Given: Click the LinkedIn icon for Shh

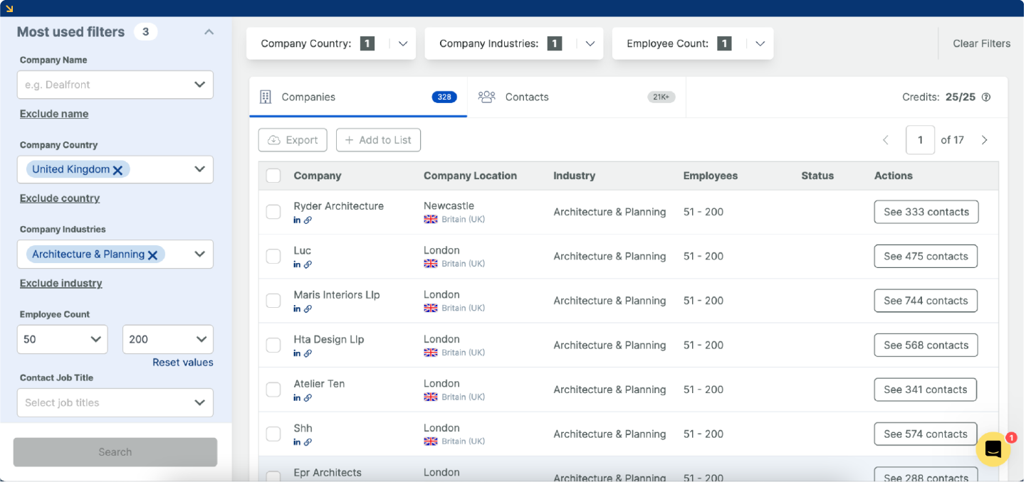Looking at the screenshot, I should [296, 441].
